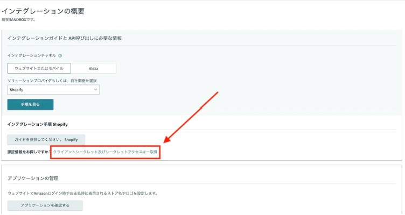The height and width of the screenshot is (215, 405).
Task: Select the ウェブサイトまたはモバイル channel option
Action: pos(39,68)
